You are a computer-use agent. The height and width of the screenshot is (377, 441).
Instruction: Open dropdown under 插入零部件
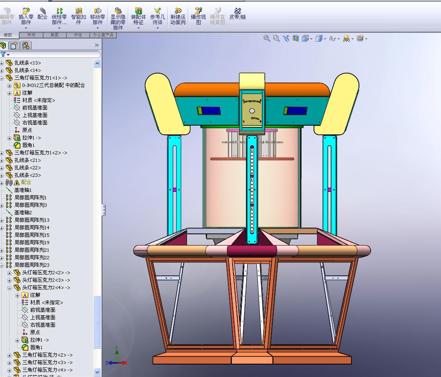(x=26, y=28)
